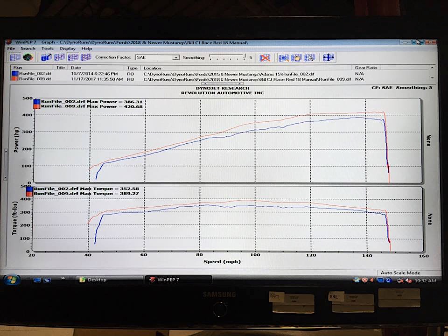The image size is (448, 336).
Task: Open the Correction Factor SAE dropdown
Action: (157, 57)
